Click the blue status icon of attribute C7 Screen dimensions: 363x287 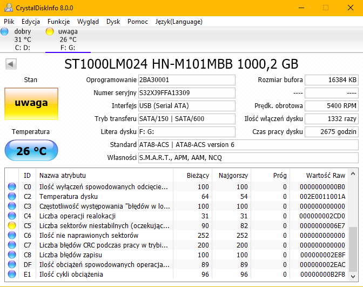[12, 245]
